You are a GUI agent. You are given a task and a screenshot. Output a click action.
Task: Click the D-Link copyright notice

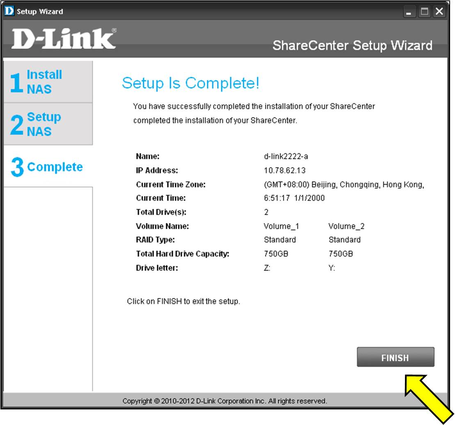coord(224,401)
